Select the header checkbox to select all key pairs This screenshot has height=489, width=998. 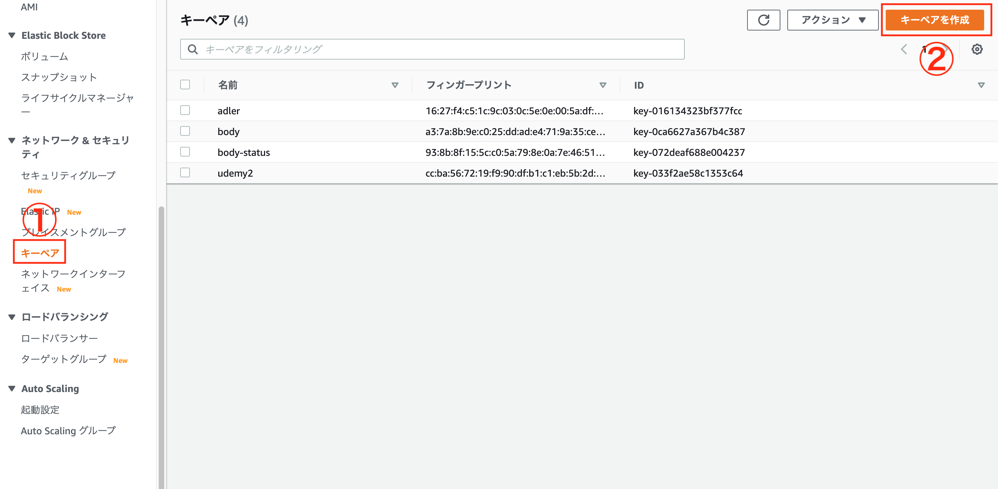185,85
